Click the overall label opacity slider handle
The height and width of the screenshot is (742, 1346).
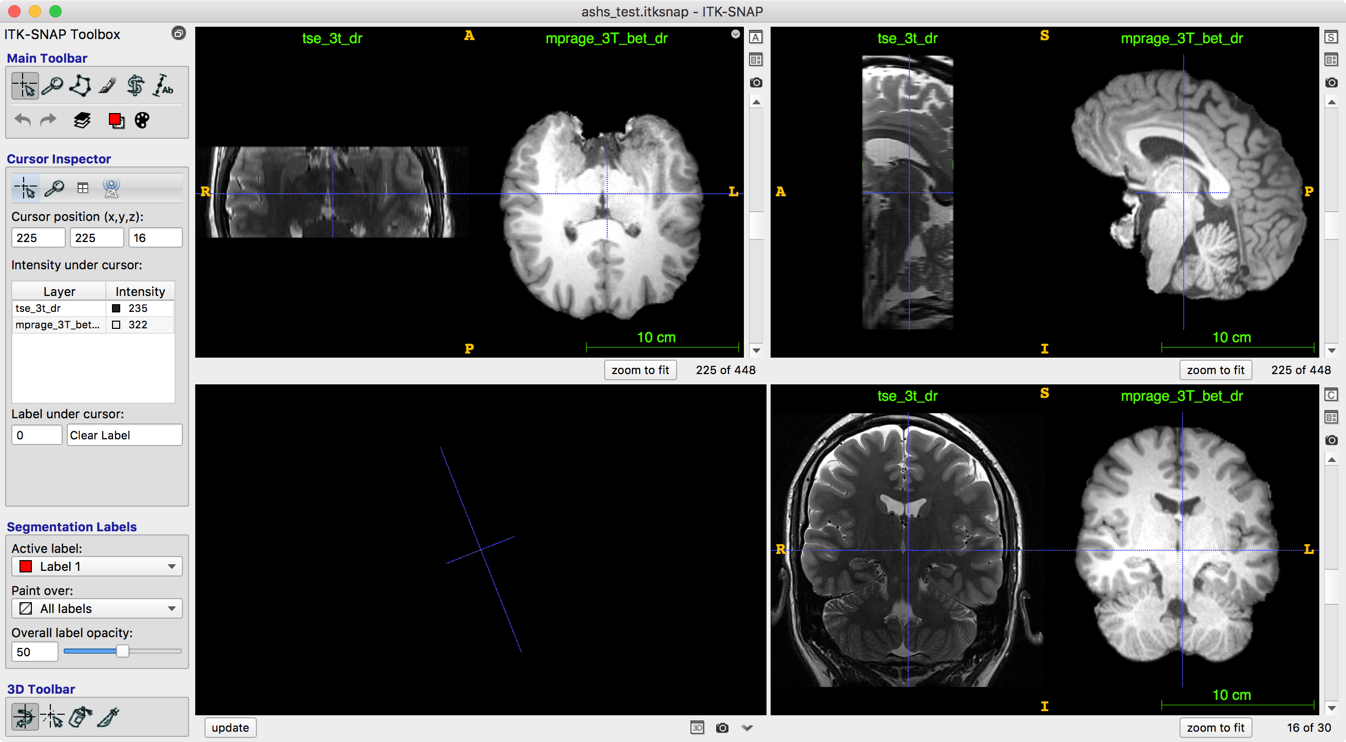(x=122, y=652)
